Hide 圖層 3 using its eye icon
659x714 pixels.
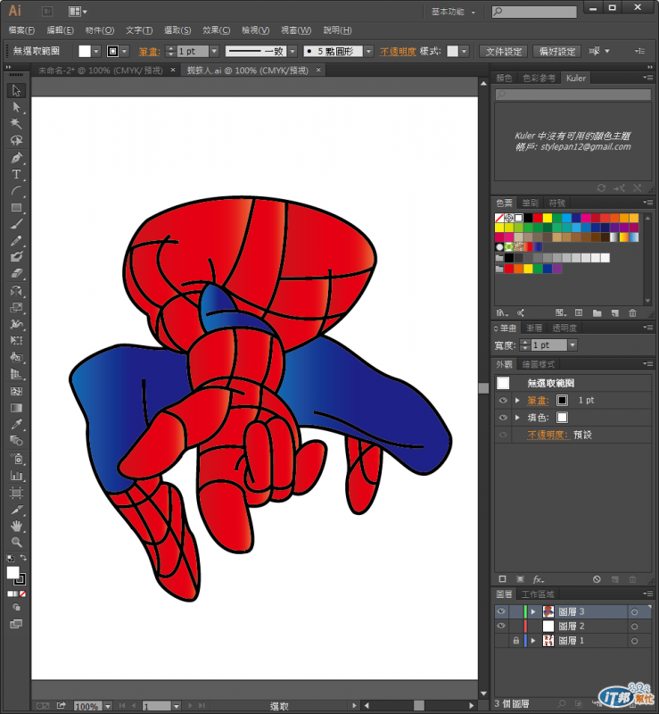click(501, 611)
